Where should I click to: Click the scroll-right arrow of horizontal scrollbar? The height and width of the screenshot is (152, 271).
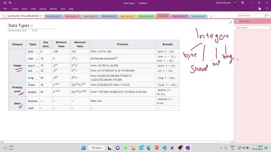[232, 142]
